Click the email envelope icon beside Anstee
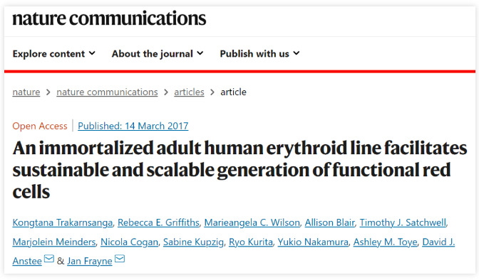The image size is (479, 280). pos(49,259)
